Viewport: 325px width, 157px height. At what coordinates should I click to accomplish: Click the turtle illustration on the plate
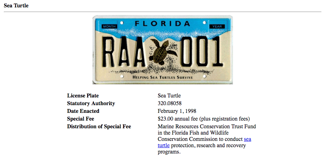[163, 53]
